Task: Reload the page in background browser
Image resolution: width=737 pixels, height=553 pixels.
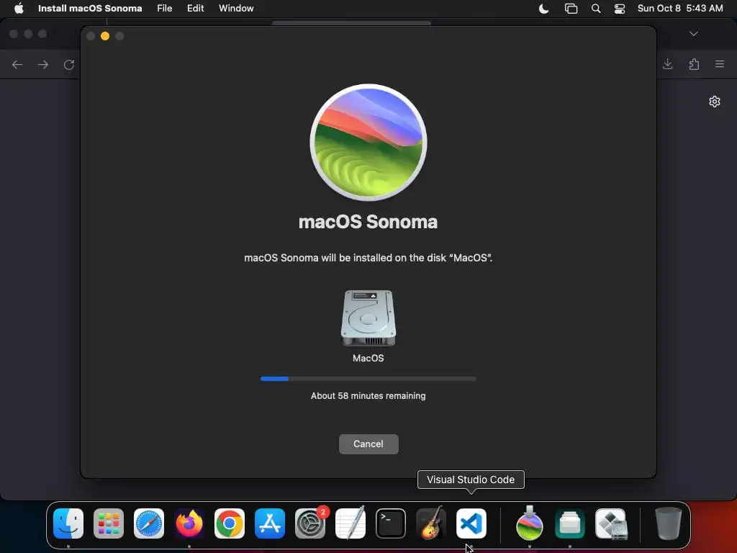Action: point(69,64)
